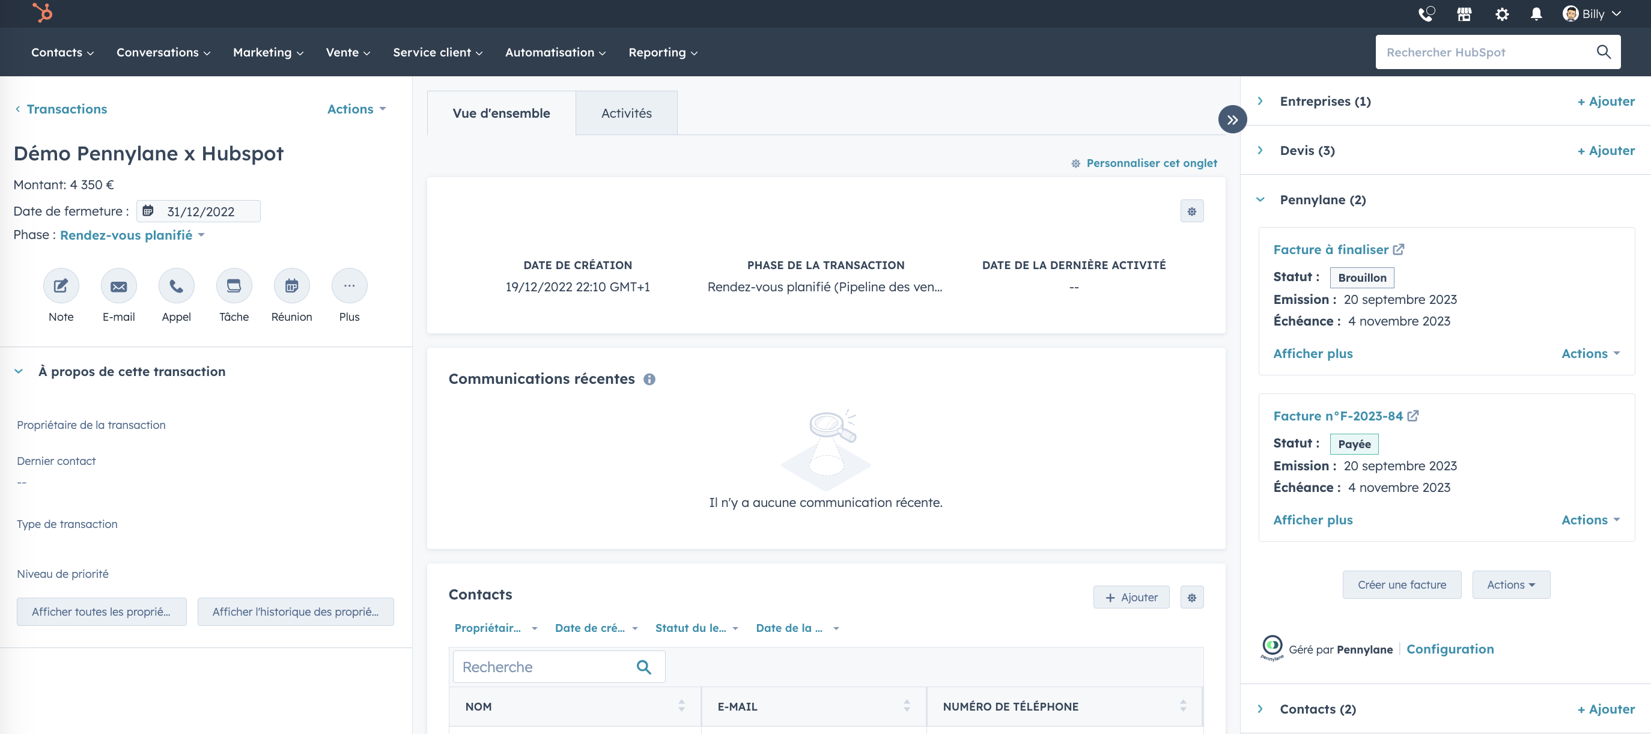The width and height of the screenshot is (1651, 734).
Task: Click the HubSpot sprocket logo
Action: pyautogui.click(x=42, y=13)
